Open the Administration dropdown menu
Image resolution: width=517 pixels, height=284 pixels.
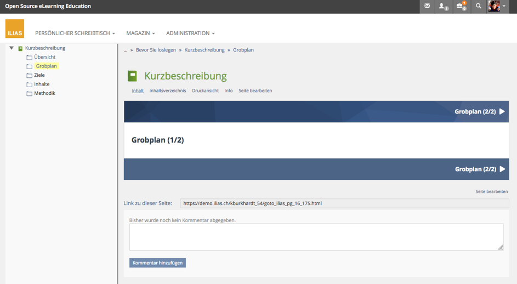[x=190, y=33]
